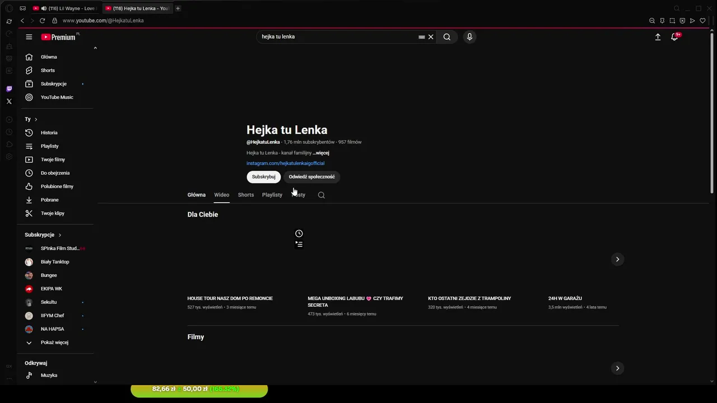Search within channel using the magnifier tab icon
This screenshot has height=403, width=717.
click(x=322, y=195)
